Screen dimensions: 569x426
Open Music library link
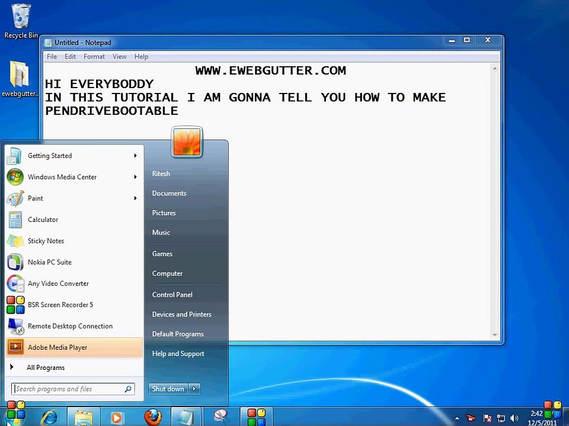coord(161,232)
